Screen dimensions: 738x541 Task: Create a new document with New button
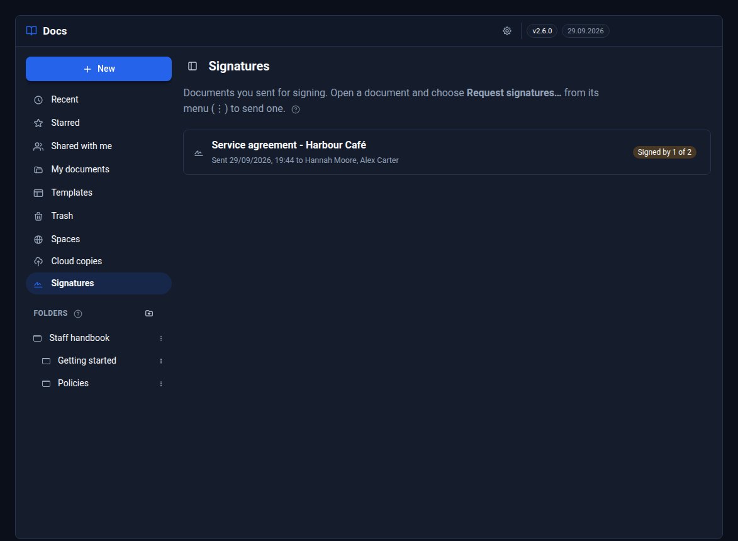tap(99, 69)
